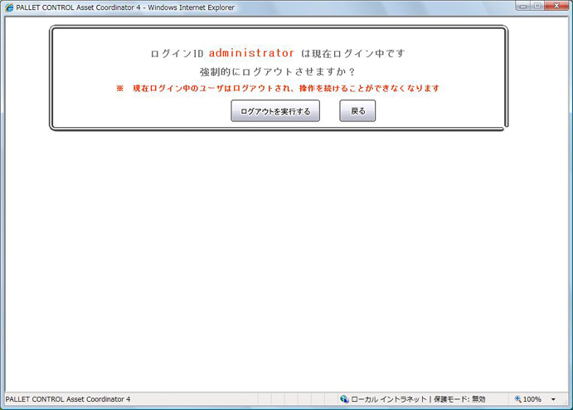Click the ローカル イントラネット status text
Image resolution: width=573 pixels, height=410 pixels.
click(x=388, y=399)
